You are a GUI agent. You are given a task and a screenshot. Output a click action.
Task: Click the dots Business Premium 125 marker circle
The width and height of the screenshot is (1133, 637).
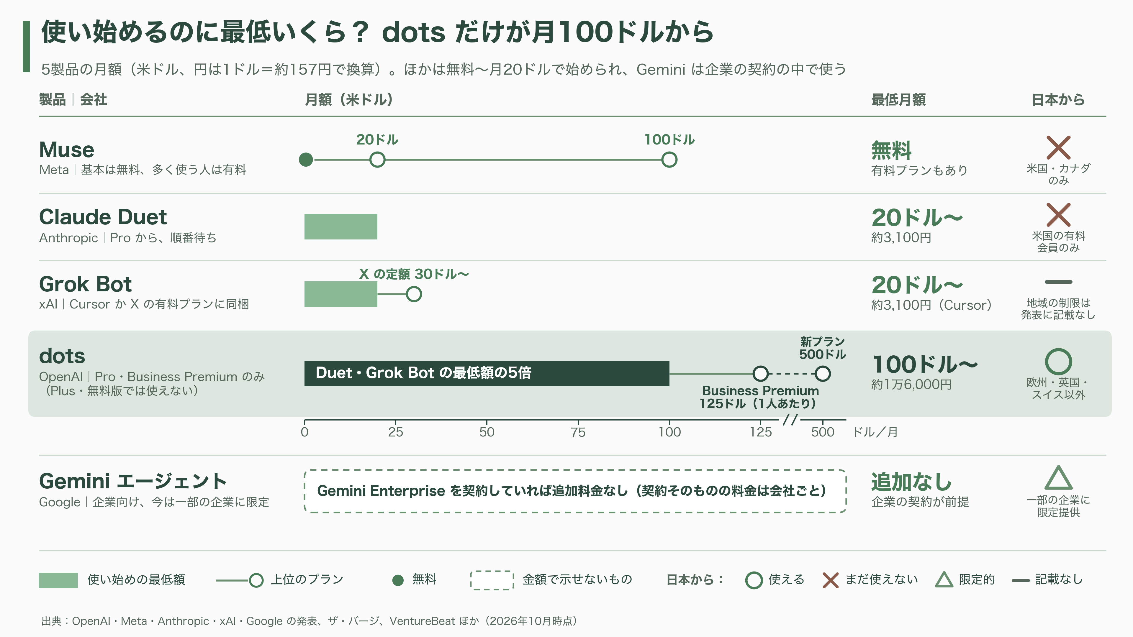tap(760, 374)
